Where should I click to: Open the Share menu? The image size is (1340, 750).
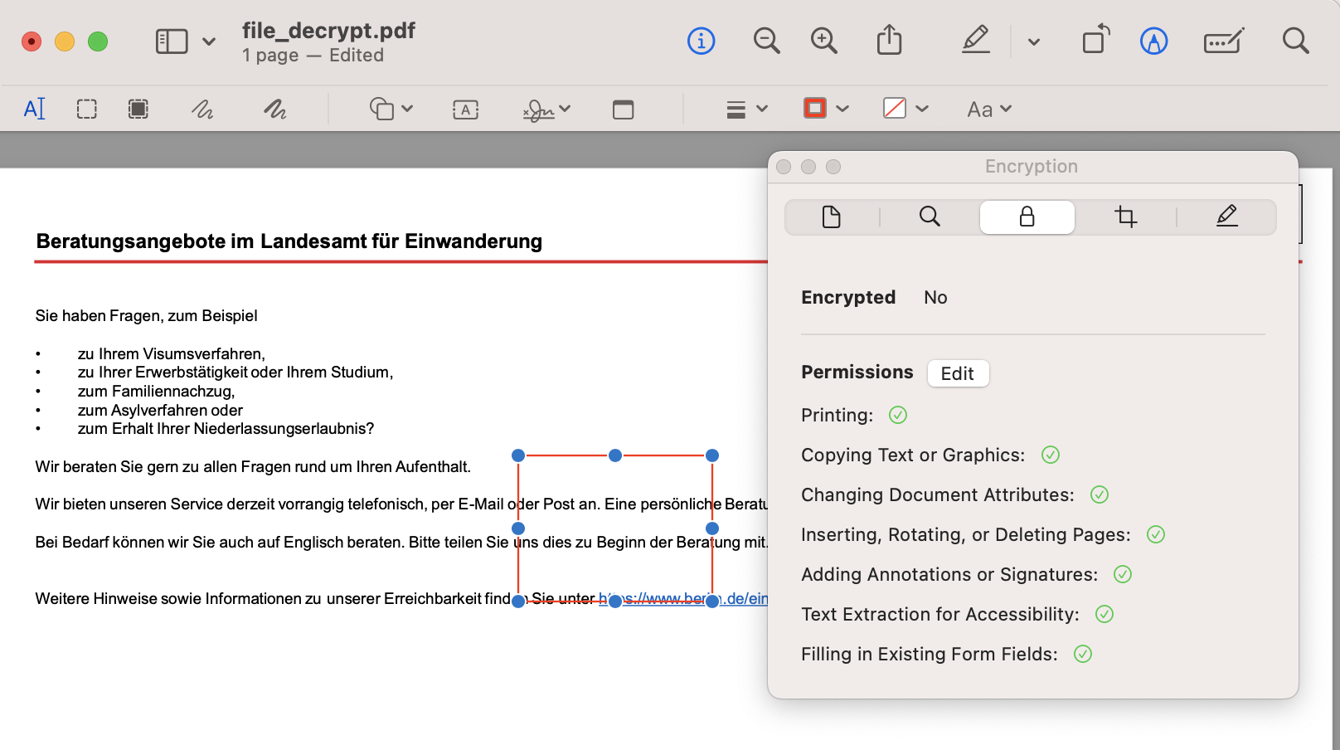pos(890,40)
